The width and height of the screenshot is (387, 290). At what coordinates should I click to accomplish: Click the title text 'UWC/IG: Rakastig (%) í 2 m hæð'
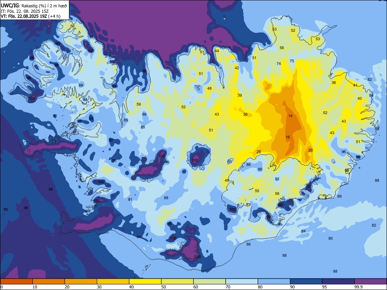(34, 5)
